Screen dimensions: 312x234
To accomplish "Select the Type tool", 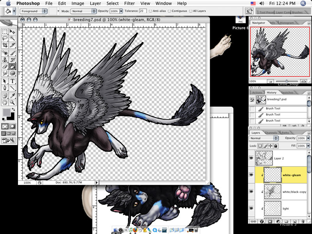I will pyautogui.click(x=12, y=81).
